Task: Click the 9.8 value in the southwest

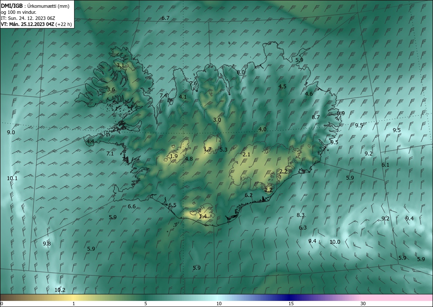Action: click(x=47, y=244)
